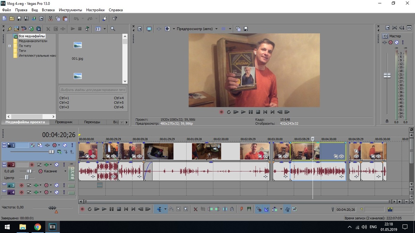The height and width of the screenshot is (233, 415).
Task: Select the Все медиафайлы tree item
Action: tap(32, 36)
